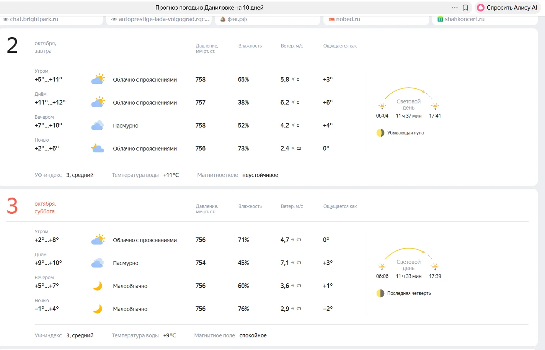Click October 3 night moon icon
Image resolution: width=545 pixels, height=350 pixels.
pyautogui.click(x=98, y=309)
